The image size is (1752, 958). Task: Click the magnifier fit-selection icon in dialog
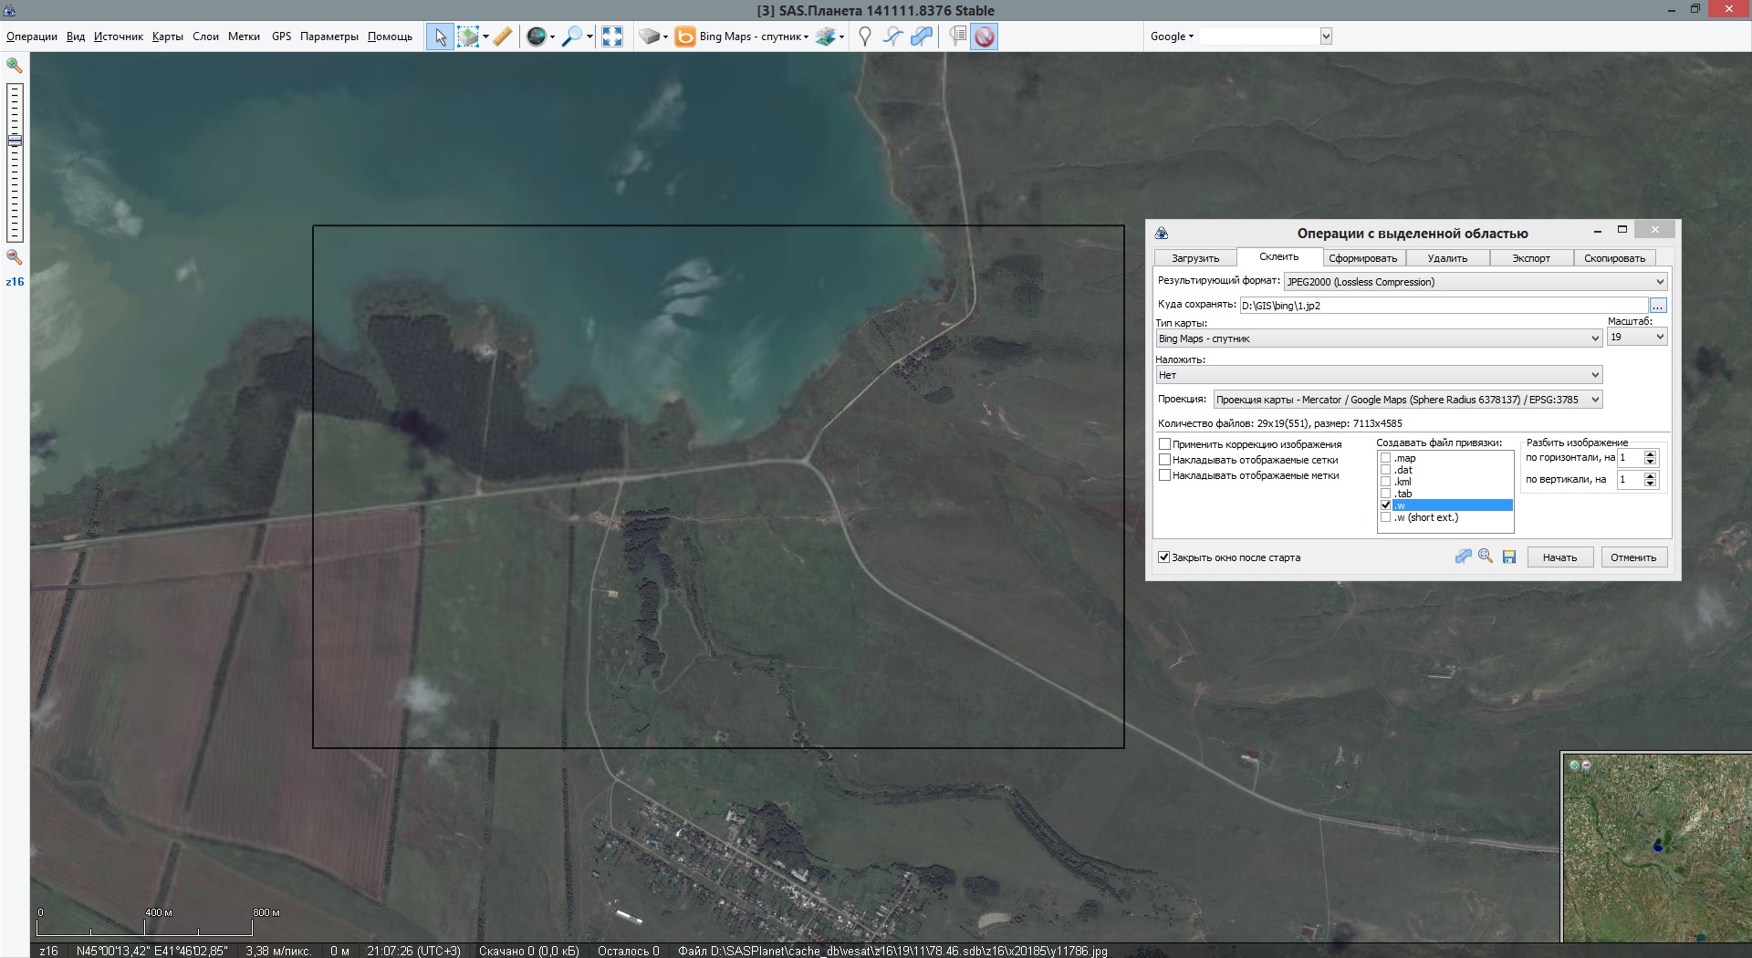click(1486, 557)
